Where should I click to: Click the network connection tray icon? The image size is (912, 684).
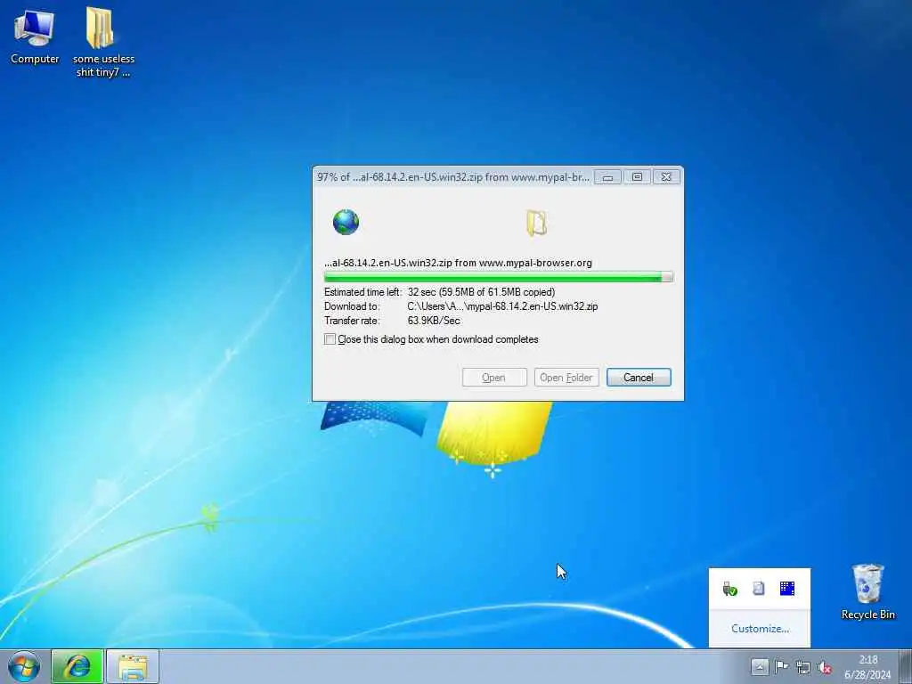803,667
